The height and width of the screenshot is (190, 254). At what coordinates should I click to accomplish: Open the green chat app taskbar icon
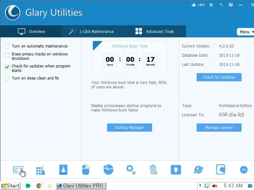tap(28, 186)
